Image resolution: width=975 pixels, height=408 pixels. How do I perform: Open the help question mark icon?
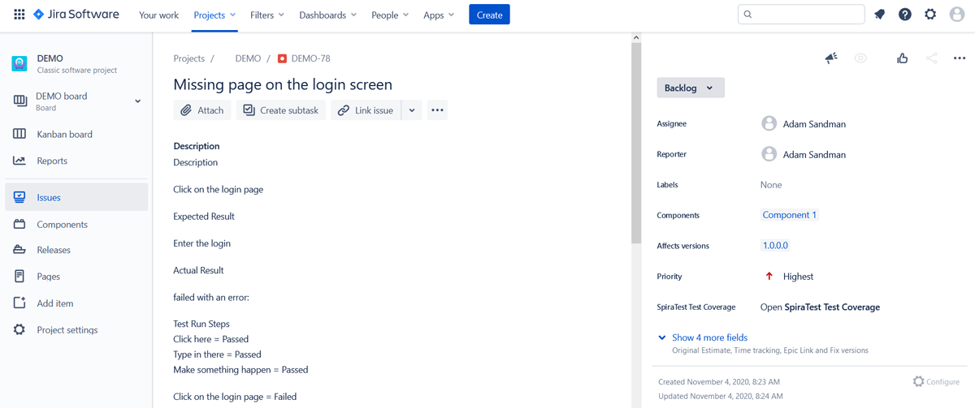click(904, 15)
